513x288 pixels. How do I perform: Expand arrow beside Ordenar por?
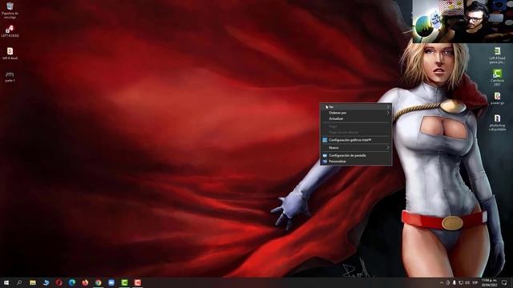(388, 113)
